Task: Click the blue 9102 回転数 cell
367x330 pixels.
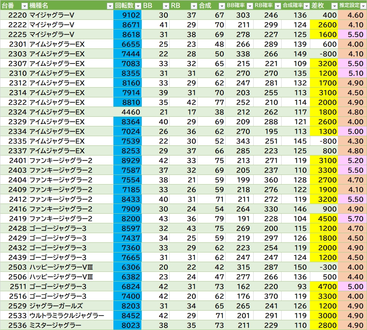Action: point(128,15)
